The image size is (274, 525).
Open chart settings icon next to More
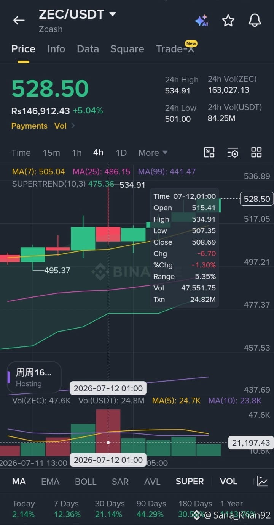[233, 153]
